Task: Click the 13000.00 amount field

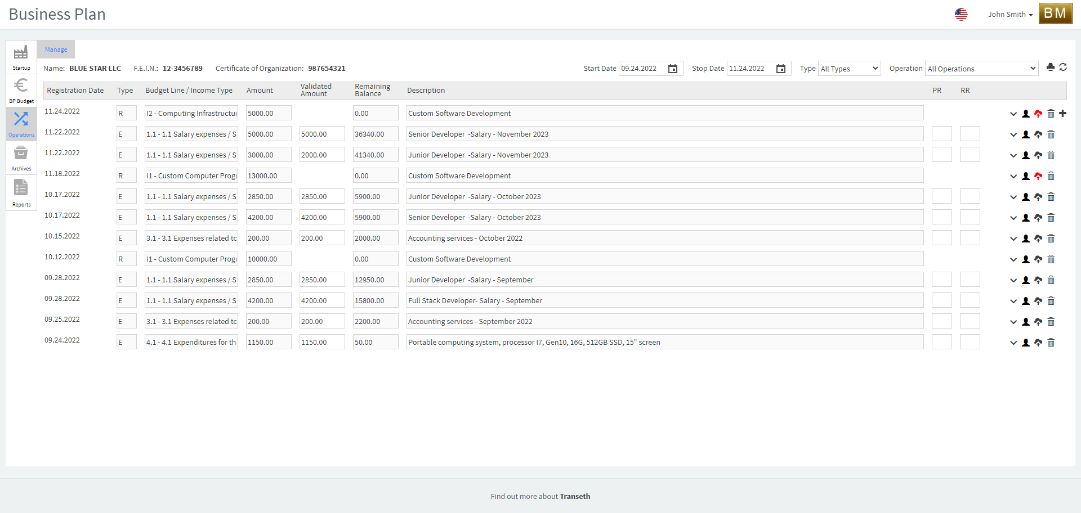Action: [x=269, y=175]
